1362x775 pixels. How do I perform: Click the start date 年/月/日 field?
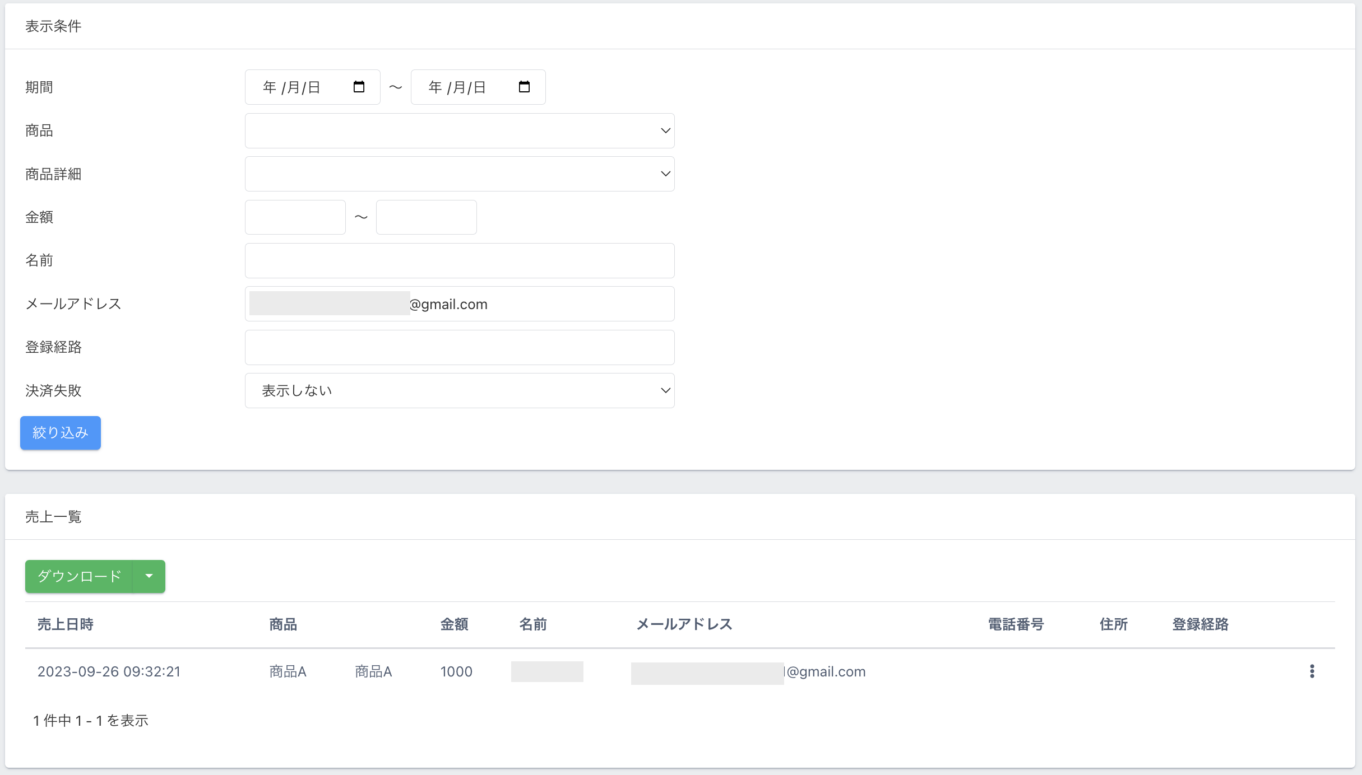291,87
